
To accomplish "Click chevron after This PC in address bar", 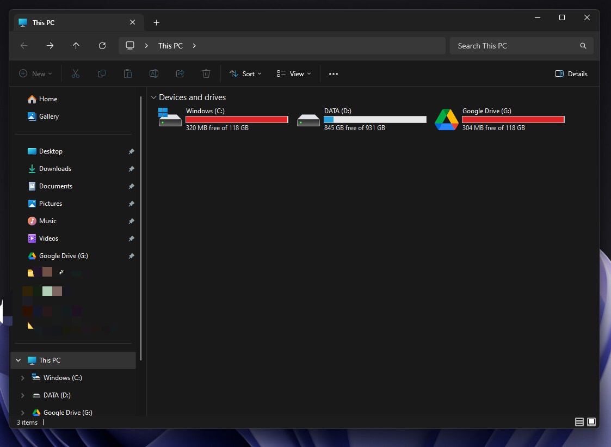I will (x=194, y=46).
